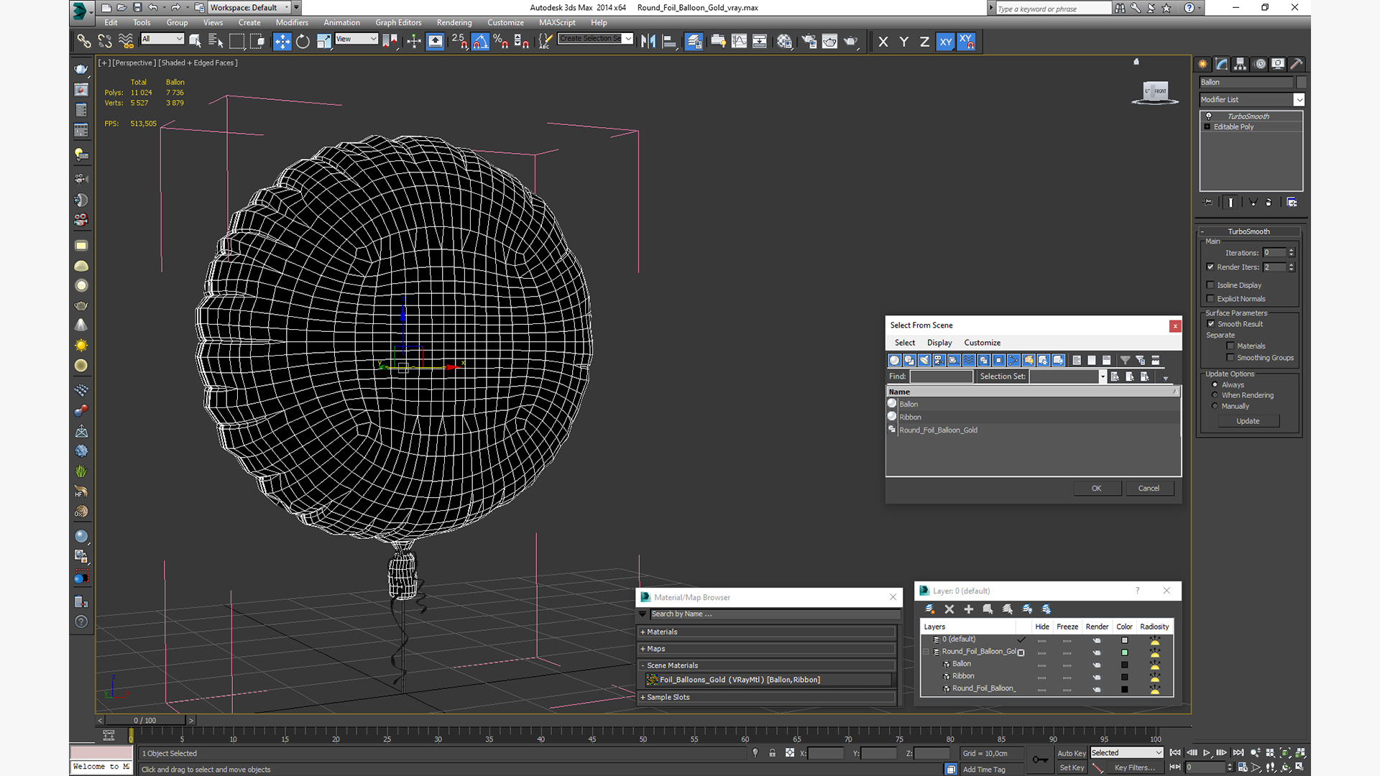This screenshot has height=776, width=1380.
Task: Click the Render Production teapot icon
Action: click(851, 42)
